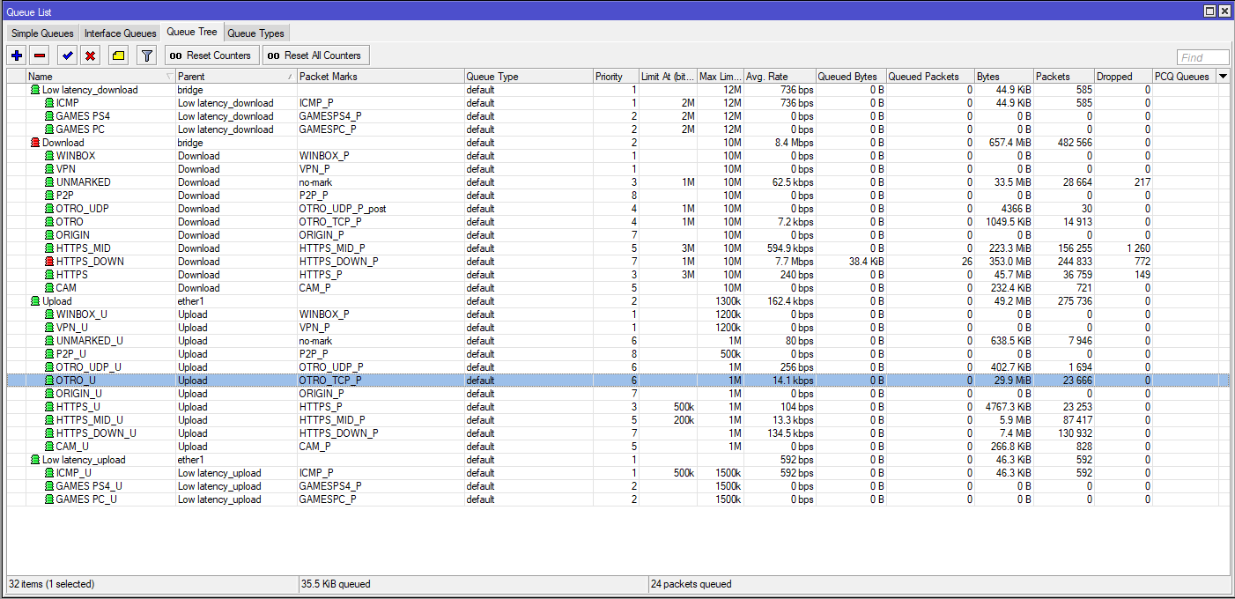The height and width of the screenshot is (599, 1235).
Task: Click the red HTTPS_DOWN queue icon
Action: 49,262
